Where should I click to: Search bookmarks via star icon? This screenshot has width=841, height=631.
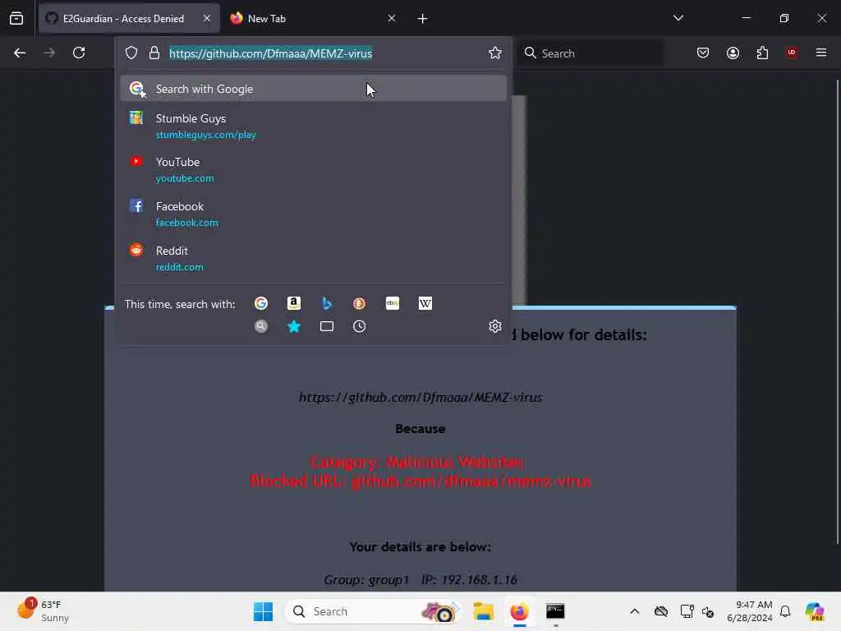point(294,326)
